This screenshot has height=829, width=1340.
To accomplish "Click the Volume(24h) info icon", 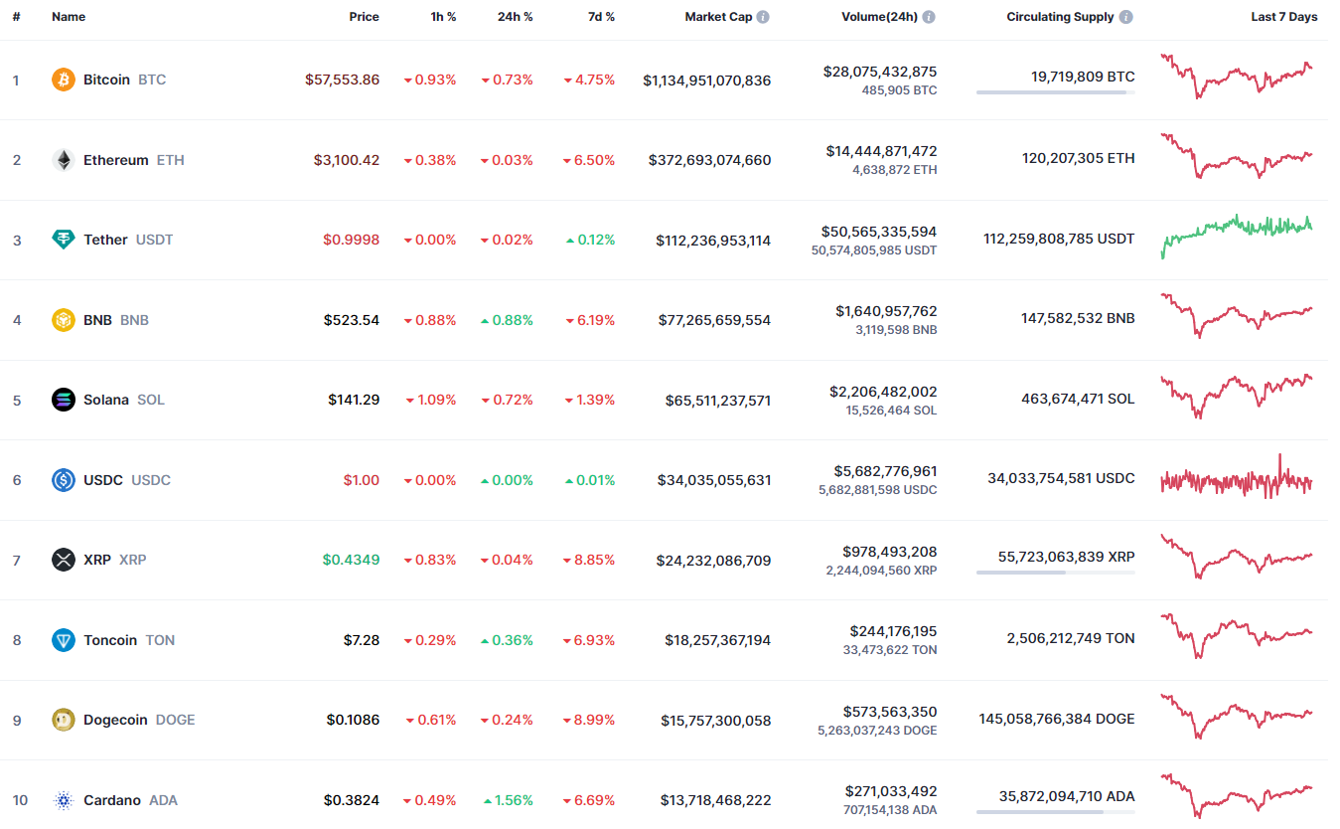I will click(x=929, y=17).
